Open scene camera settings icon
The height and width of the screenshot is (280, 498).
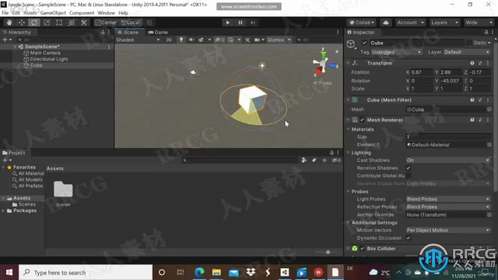pos(257,40)
